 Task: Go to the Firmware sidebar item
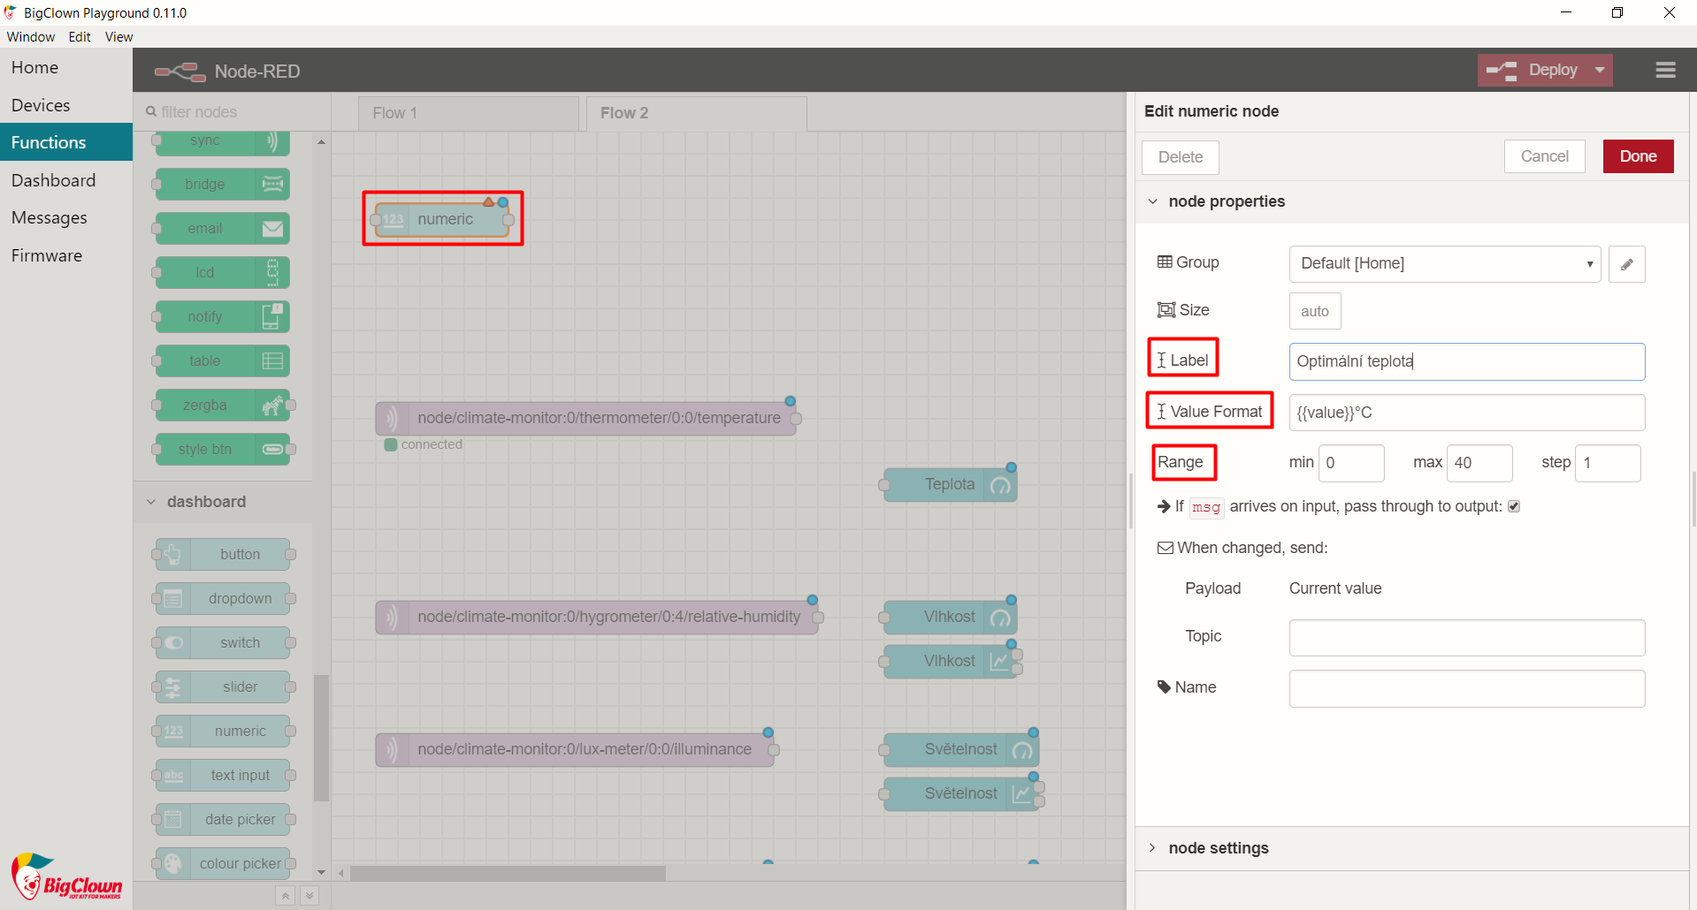(66, 255)
